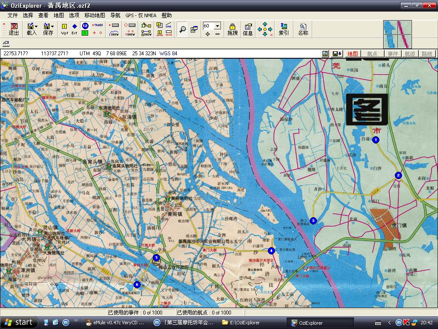Switch to the 航点 waypoints tab

[372, 54]
